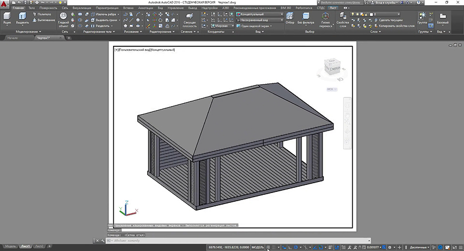
Task: Choose the Политело tool
Action: [x=42, y=14]
